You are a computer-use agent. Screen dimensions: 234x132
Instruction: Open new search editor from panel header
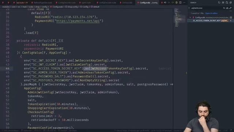(227, 3)
